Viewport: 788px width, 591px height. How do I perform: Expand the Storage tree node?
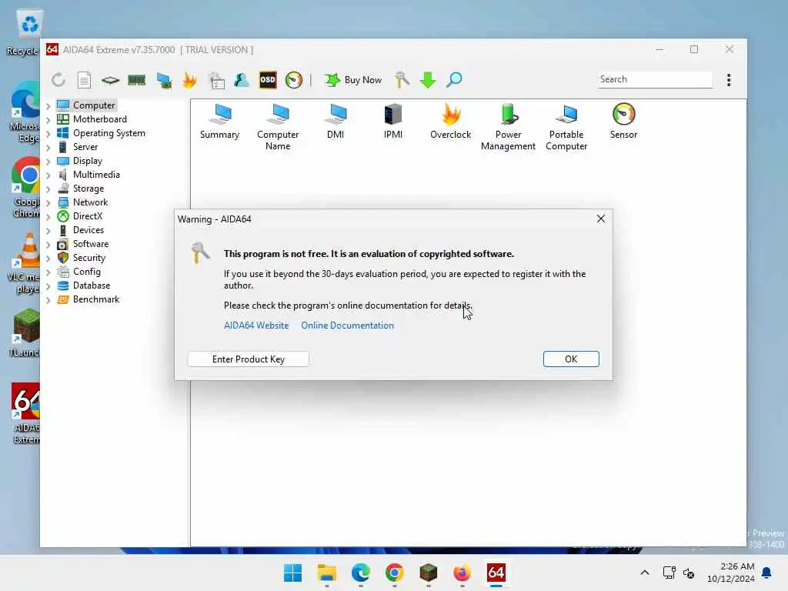pyautogui.click(x=48, y=189)
